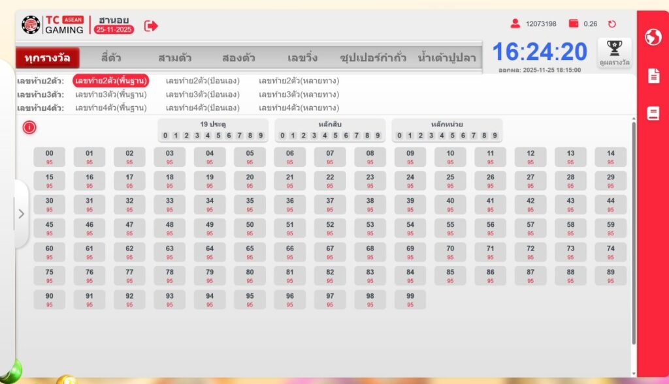Click the date badge 25-11-2025
Image resolution: width=669 pixels, height=384 pixels.
pos(114,29)
